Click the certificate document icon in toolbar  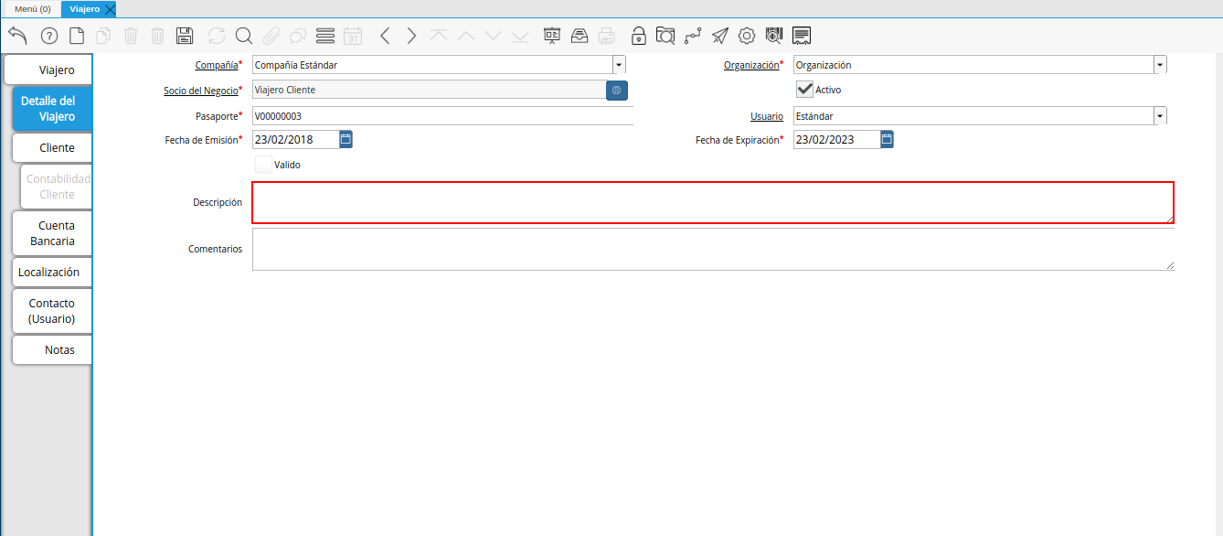[x=802, y=36]
